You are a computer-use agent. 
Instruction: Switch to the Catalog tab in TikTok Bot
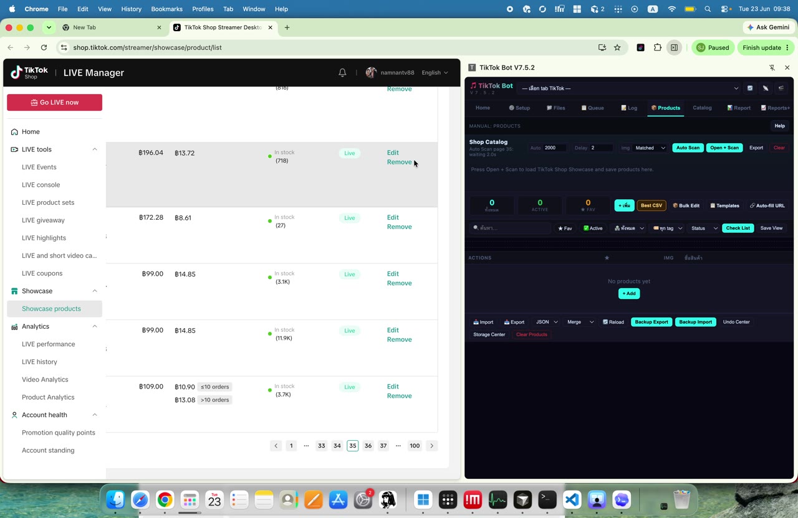(702, 108)
